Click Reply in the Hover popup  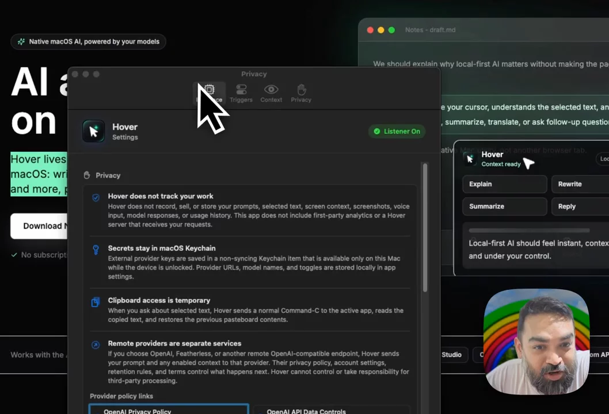pyautogui.click(x=580, y=206)
